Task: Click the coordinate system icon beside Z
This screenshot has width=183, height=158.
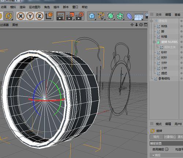Action: (x=49, y=16)
